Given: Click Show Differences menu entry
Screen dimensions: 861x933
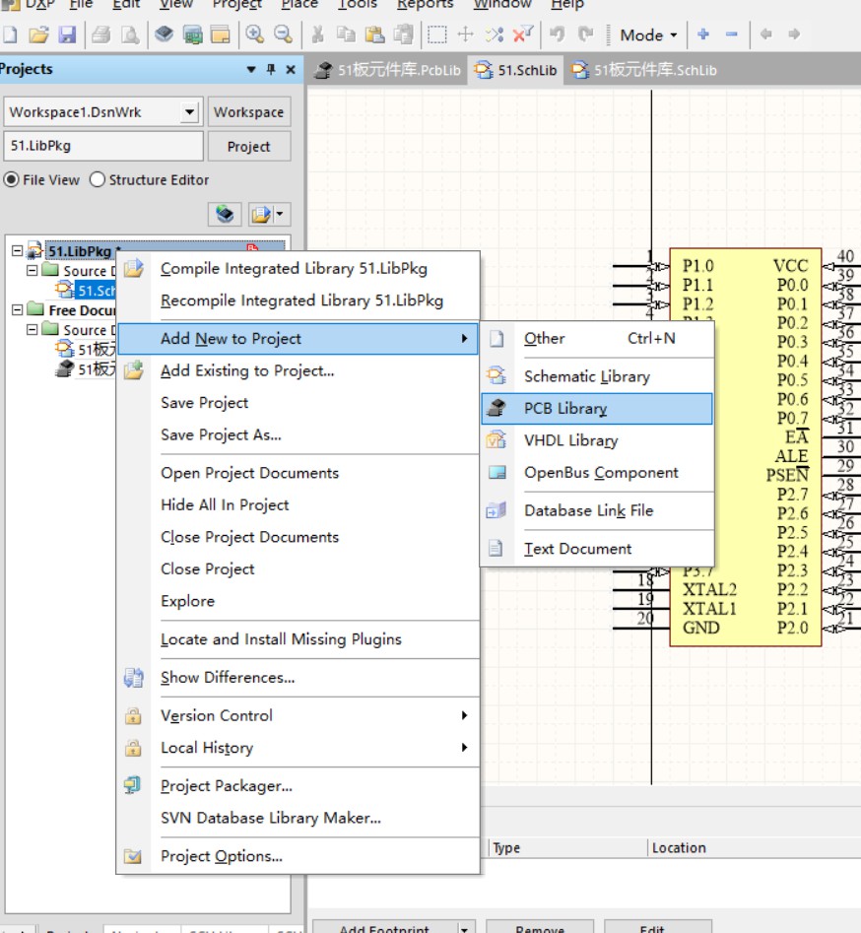Looking at the screenshot, I should tap(298, 678).
